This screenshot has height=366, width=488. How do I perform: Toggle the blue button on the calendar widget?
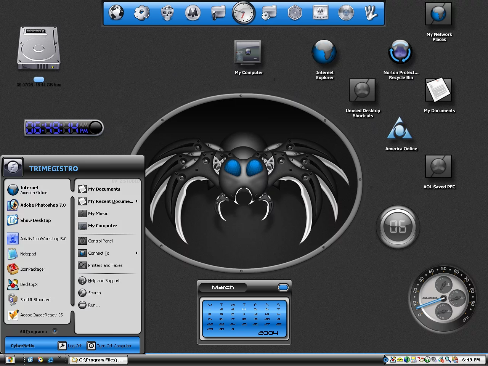pos(283,287)
